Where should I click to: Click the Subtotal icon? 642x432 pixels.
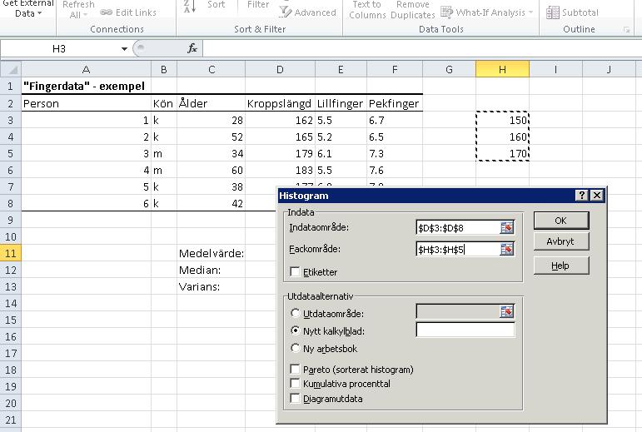pyautogui.click(x=553, y=12)
